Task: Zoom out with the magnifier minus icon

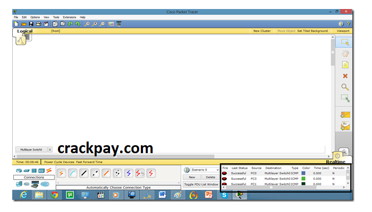Action: [102, 24]
